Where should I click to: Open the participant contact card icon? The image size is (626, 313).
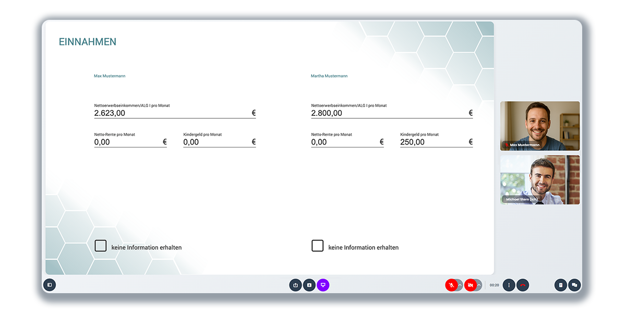point(309,285)
